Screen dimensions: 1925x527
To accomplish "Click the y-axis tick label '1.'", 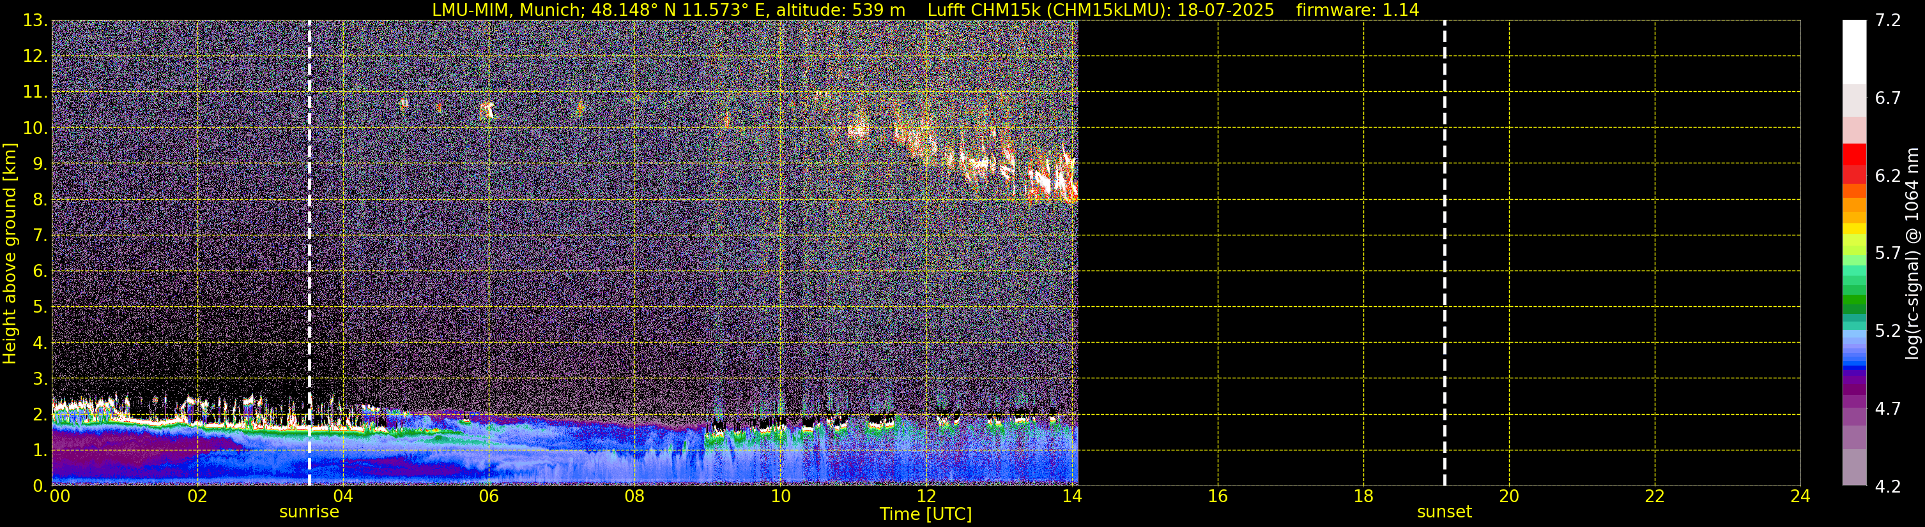I will pos(40,451).
